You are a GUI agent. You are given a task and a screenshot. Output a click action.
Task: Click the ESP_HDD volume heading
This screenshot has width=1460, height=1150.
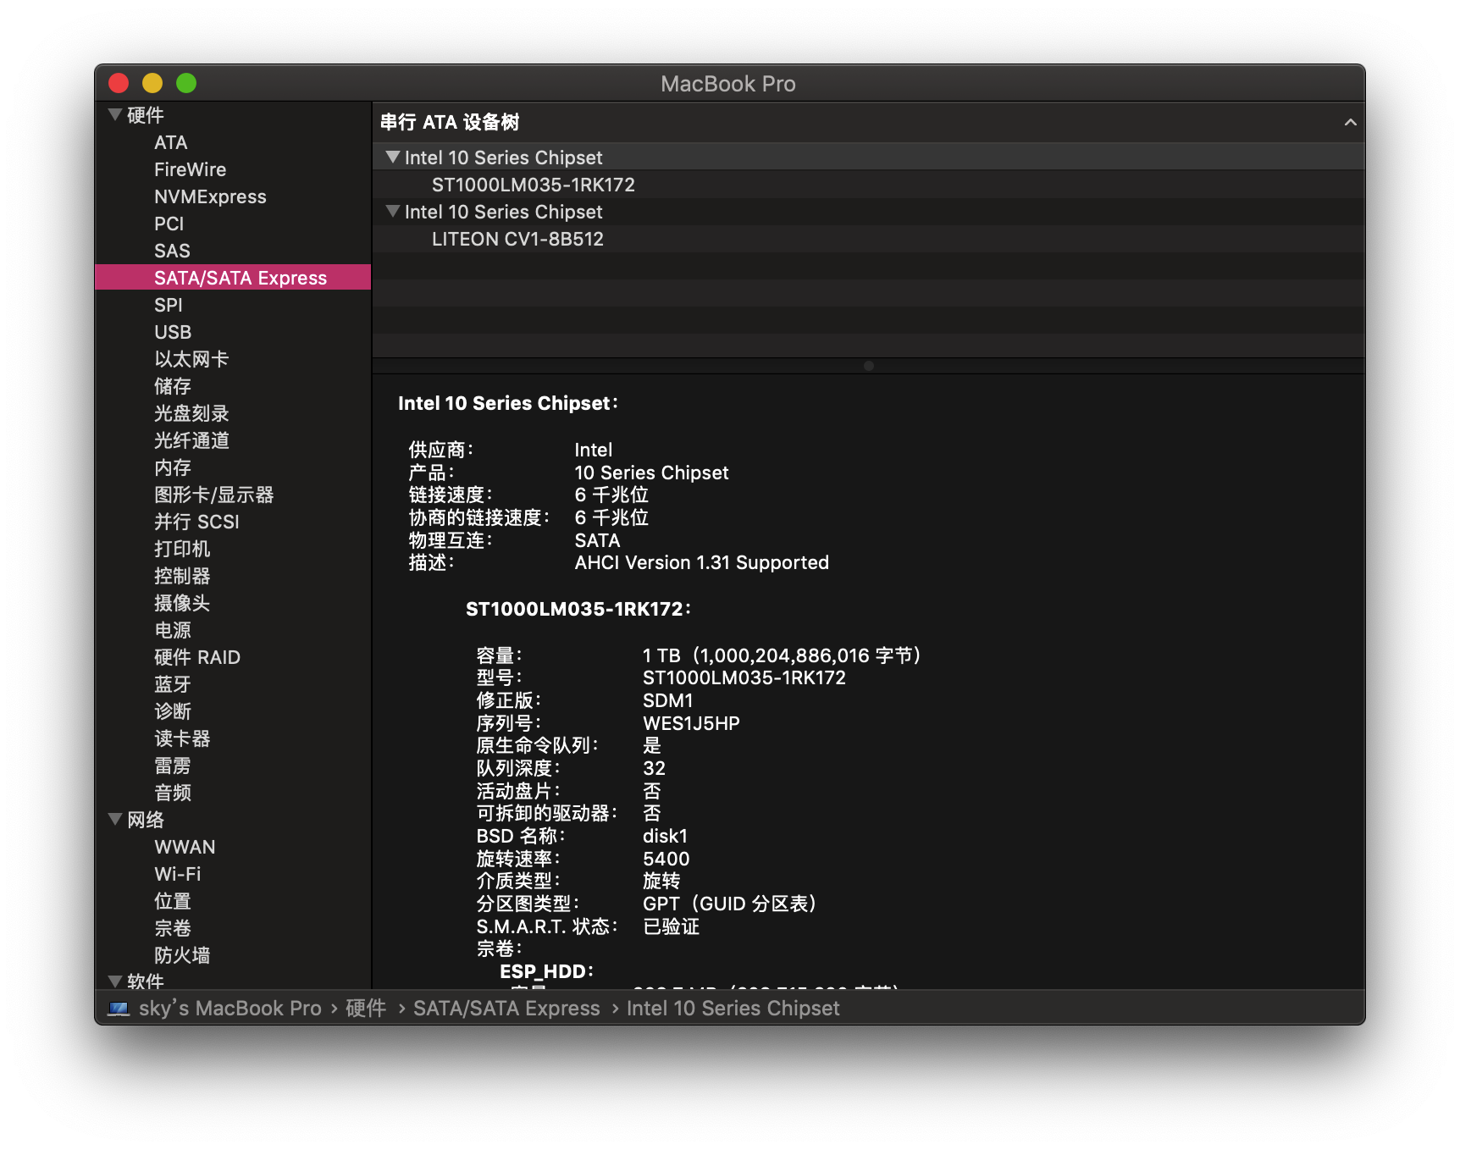pos(546,971)
